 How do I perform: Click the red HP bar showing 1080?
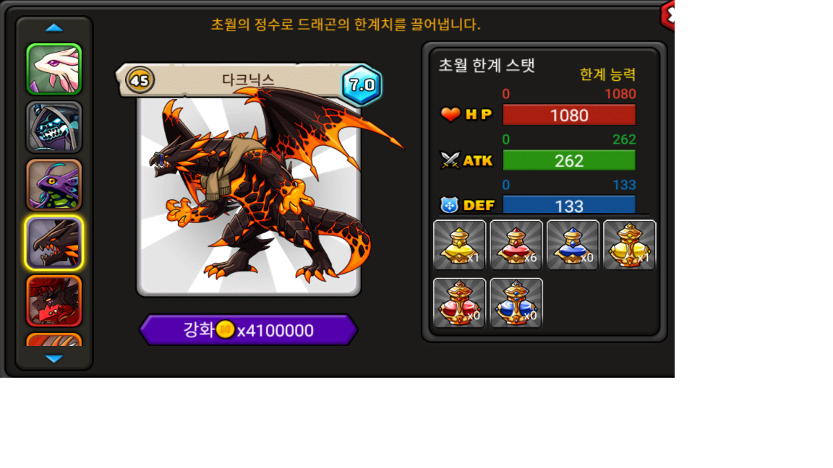point(569,115)
